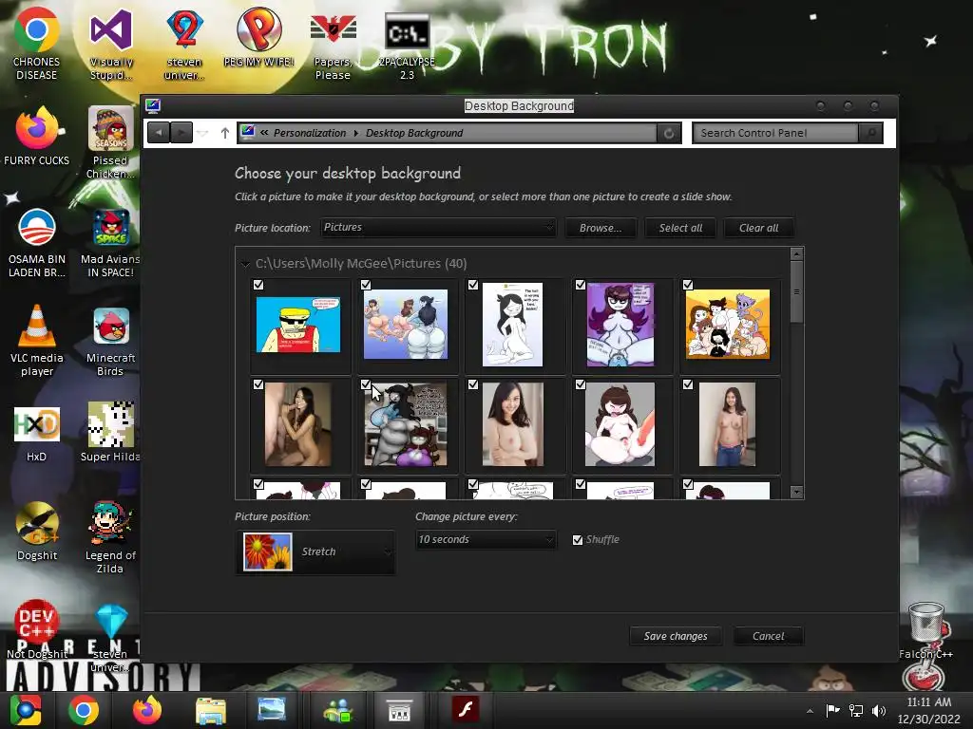Image resolution: width=973 pixels, height=729 pixels.
Task: Uncheck the checkbox on the purple-background cartoon thumbnail
Action: click(581, 285)
